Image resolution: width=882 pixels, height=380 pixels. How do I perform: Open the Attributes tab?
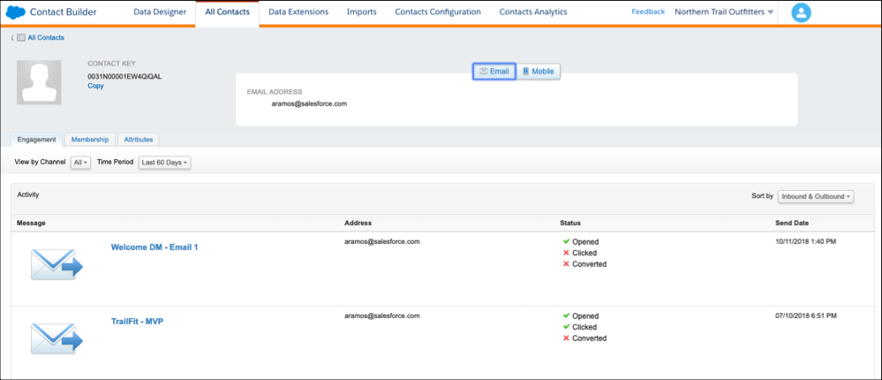[x=139, y=140]
